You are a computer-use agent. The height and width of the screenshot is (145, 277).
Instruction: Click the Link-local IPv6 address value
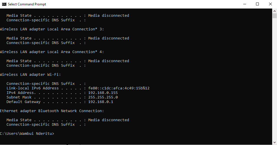[x=119, y=88]
